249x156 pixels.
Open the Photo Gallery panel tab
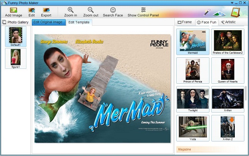(x=15, y=22)
